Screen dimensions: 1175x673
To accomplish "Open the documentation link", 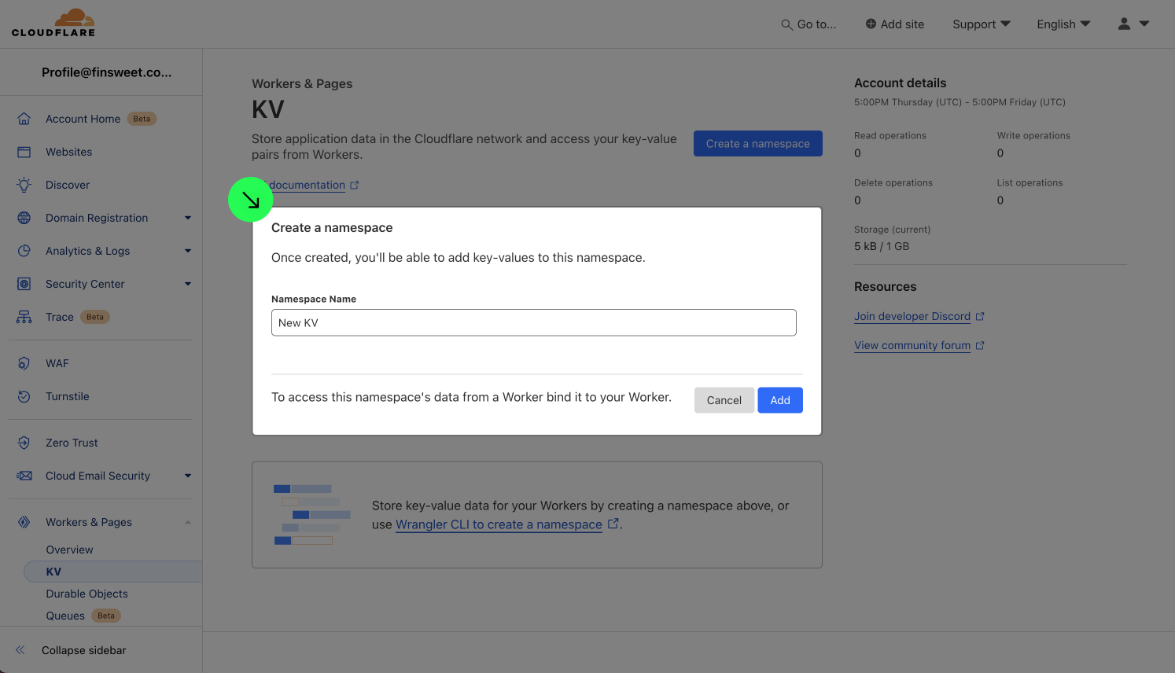I will click(x=307, y=185).
